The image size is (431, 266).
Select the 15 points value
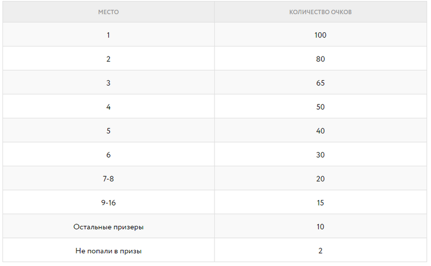[320, 203]
